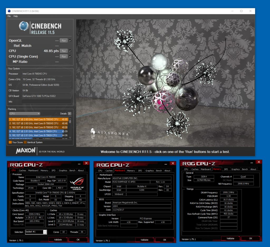Viewport: 270px width, 247px height.
Task: Click the ranking list scrollbar
Action: (x=70, y=128)
